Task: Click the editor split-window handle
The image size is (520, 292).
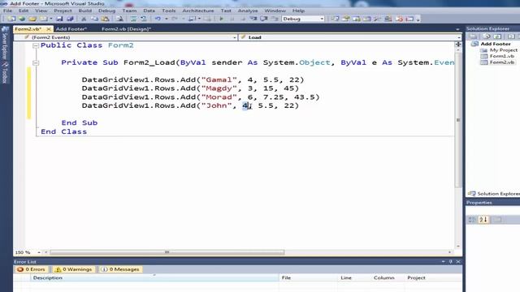Action: [458, 44]
